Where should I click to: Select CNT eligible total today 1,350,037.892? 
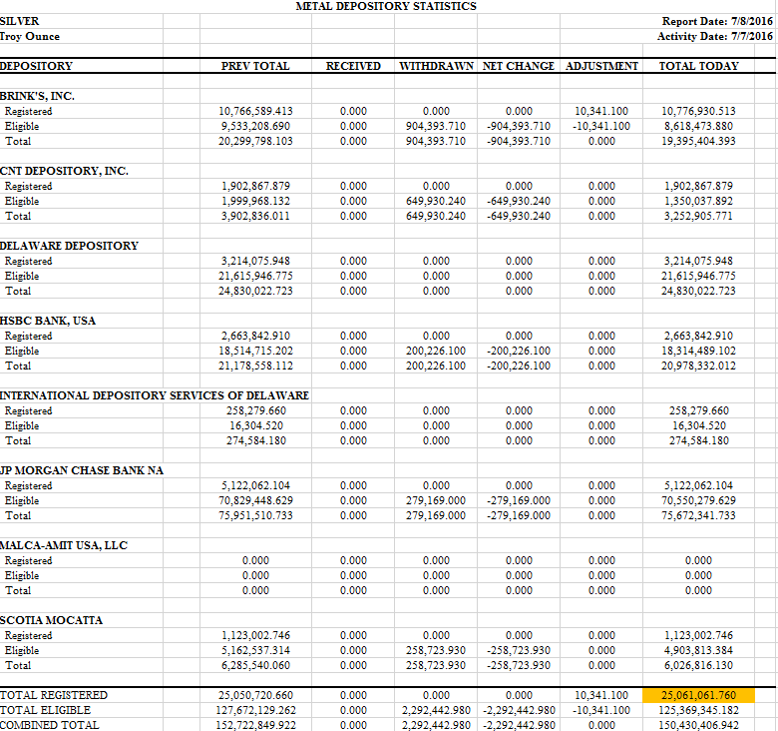click(x=698, y=201)
